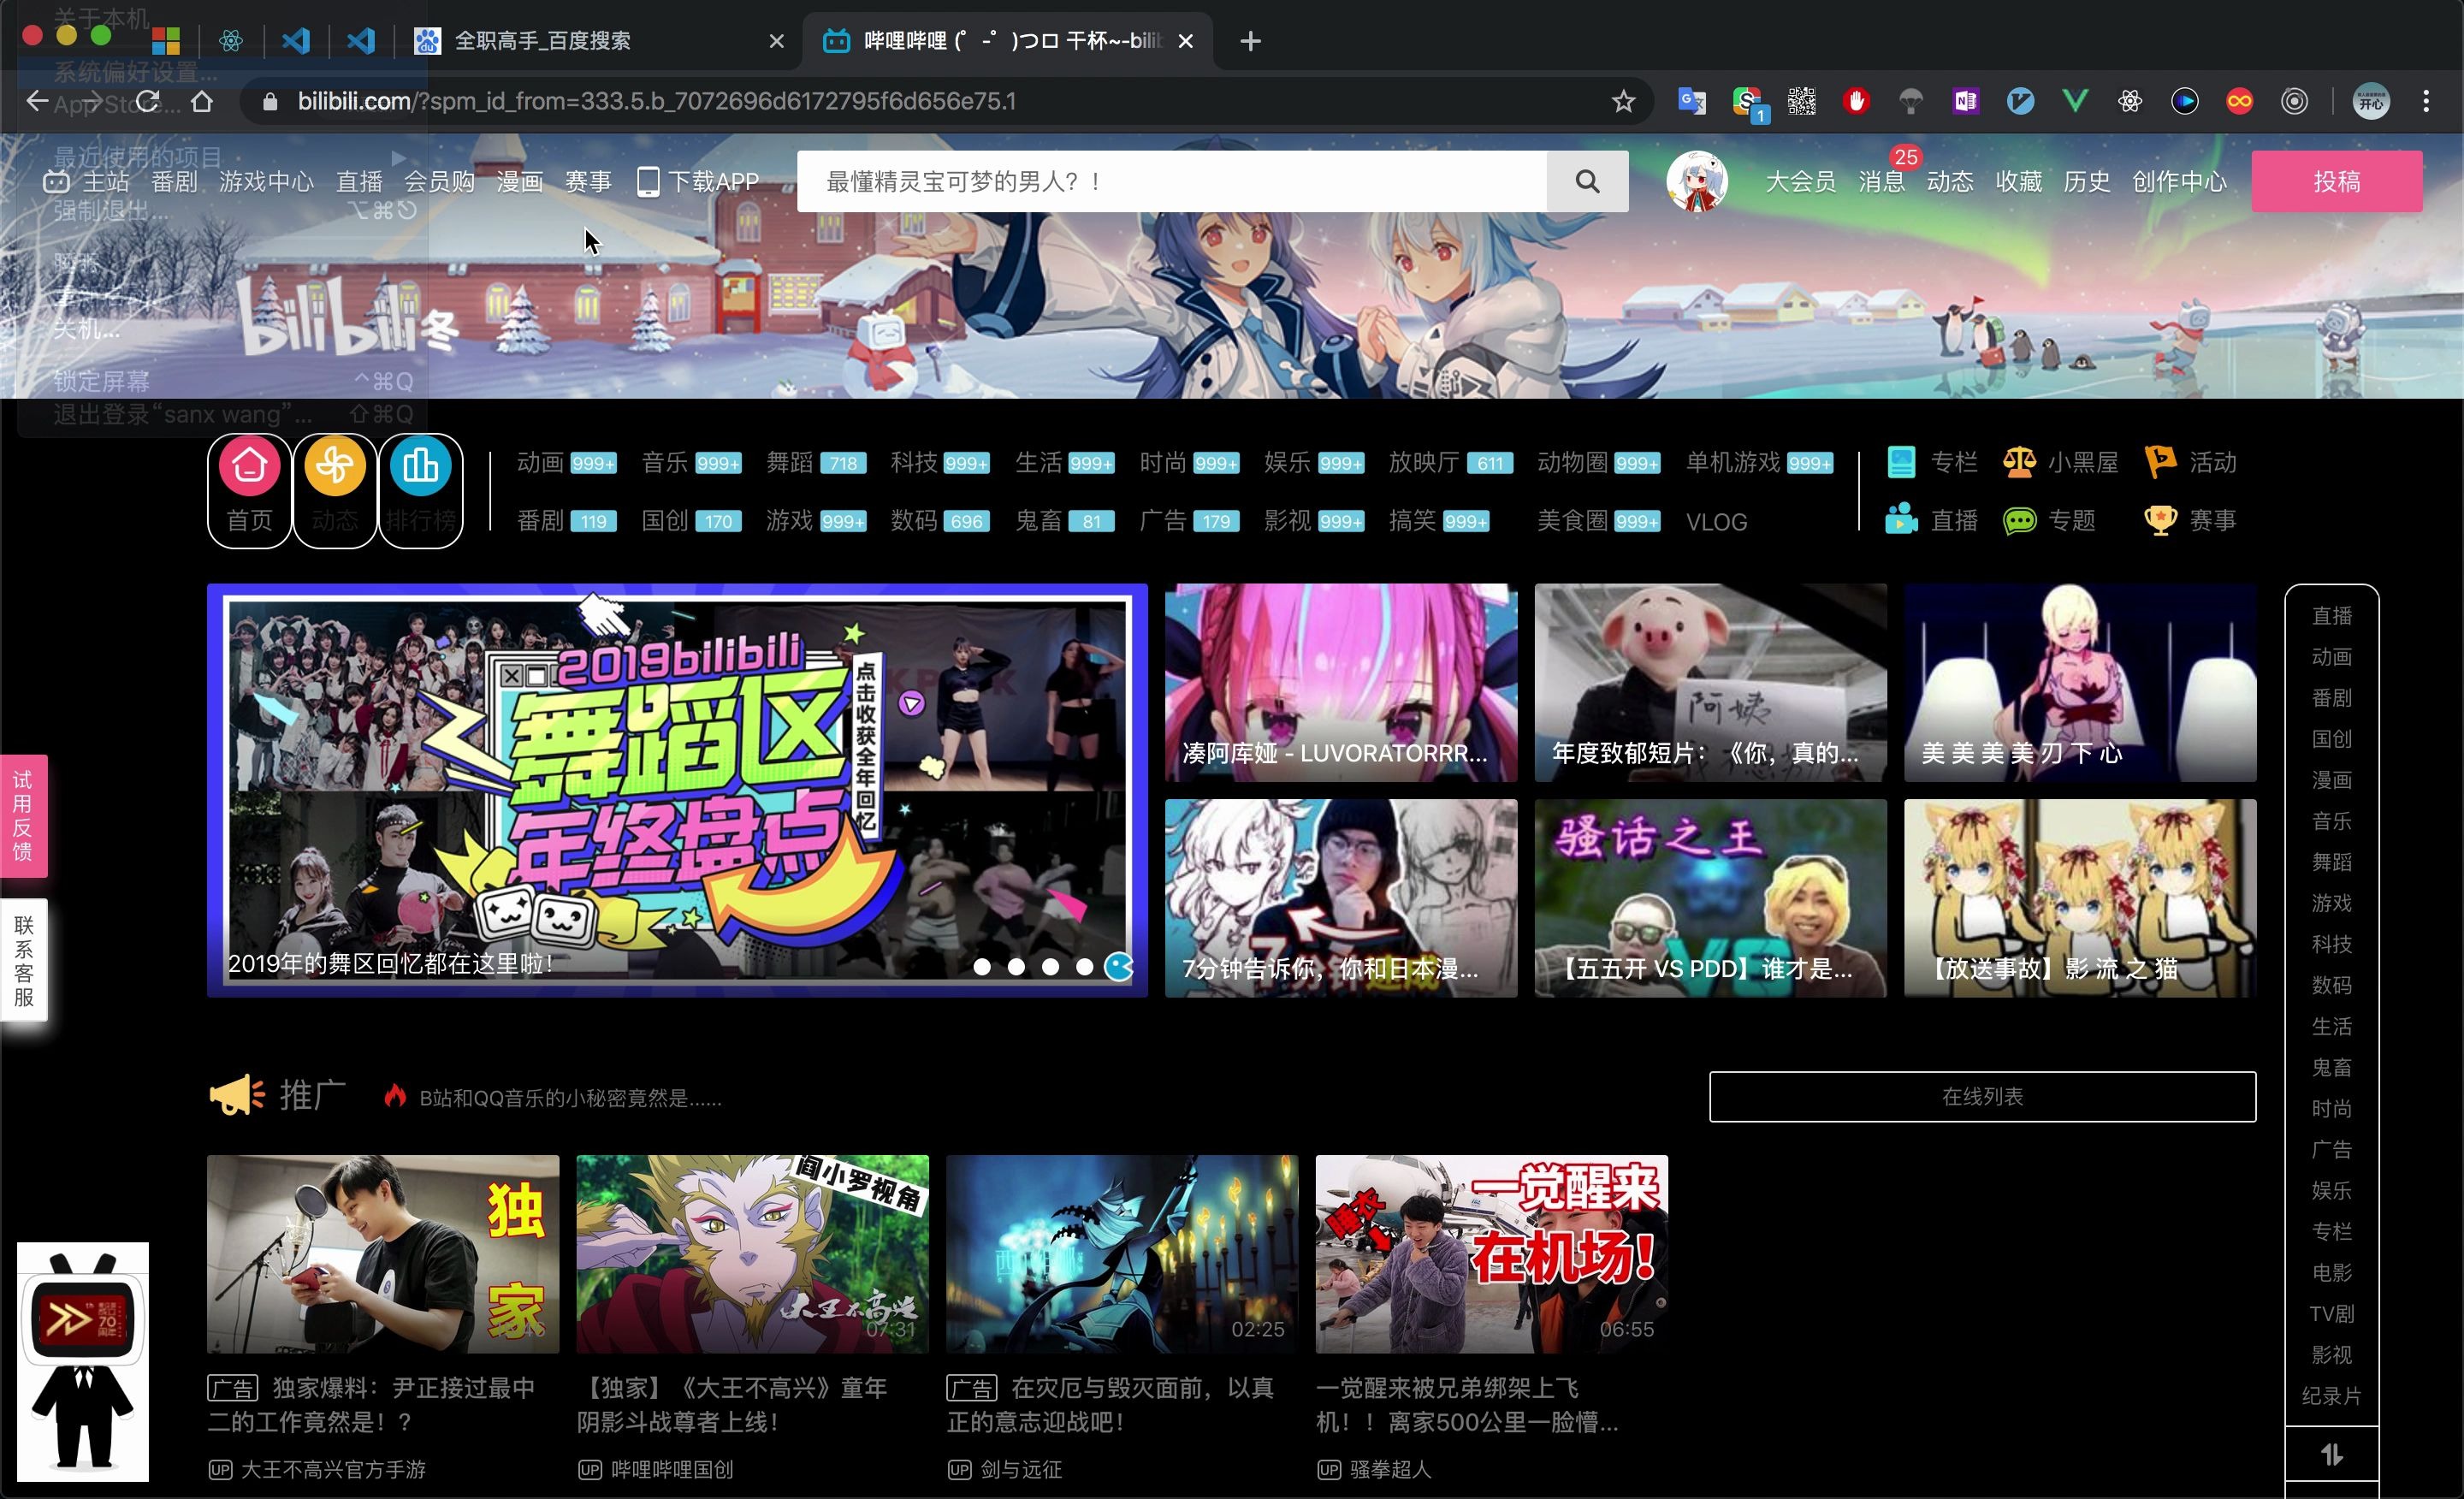This screenshot has height=1499, width=2464.
Task: Open 大会员 link
Action: 1800,181
